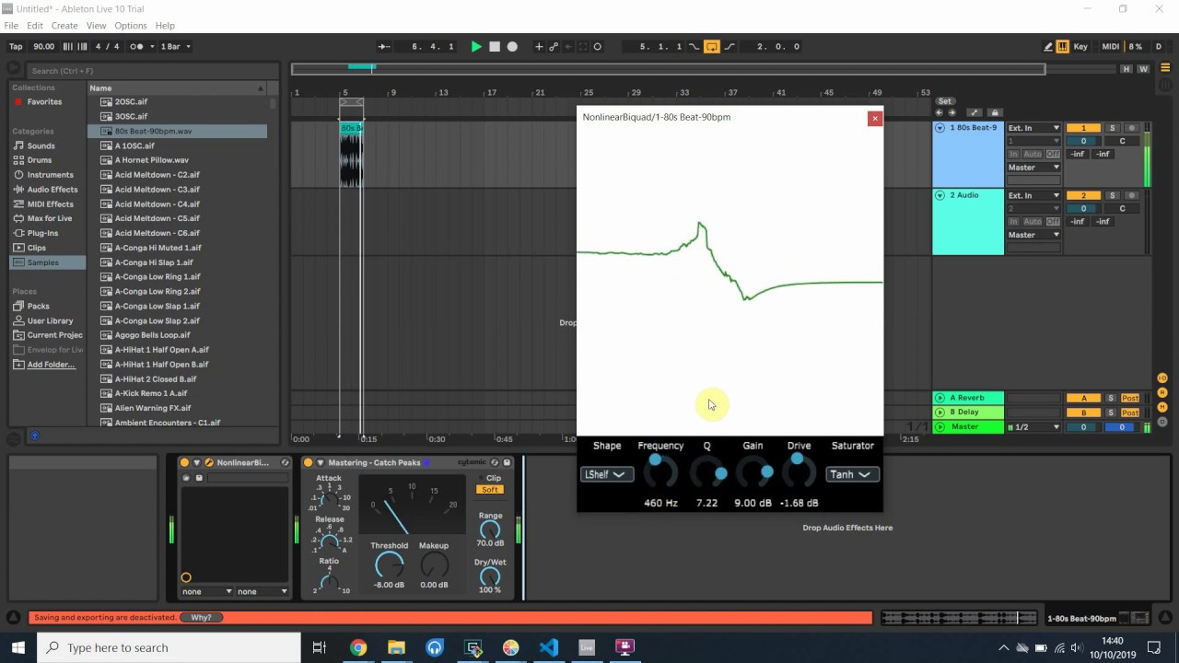The height and width of the screenshot is (663, 1179).
Task: Click the Arrangement Record button
Action: pos(513,46)
